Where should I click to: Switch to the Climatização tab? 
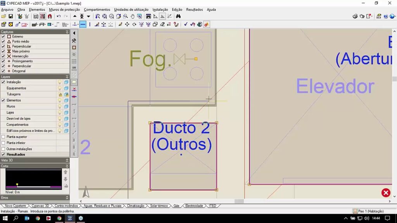[x=136, y=206]
